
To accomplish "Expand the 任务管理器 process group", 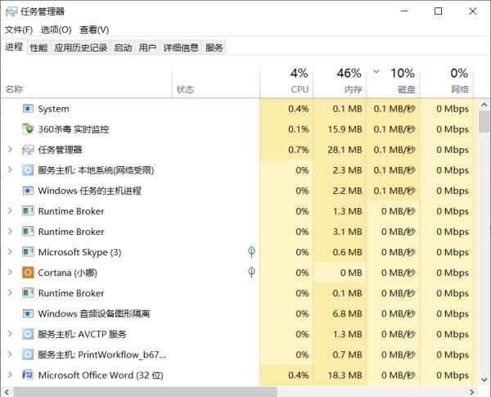I will pyautogui.click(x=10, y=150).
